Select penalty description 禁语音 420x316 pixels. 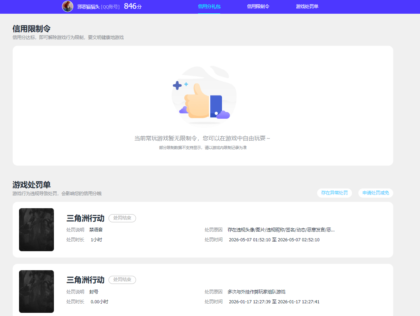pos(96,230)
